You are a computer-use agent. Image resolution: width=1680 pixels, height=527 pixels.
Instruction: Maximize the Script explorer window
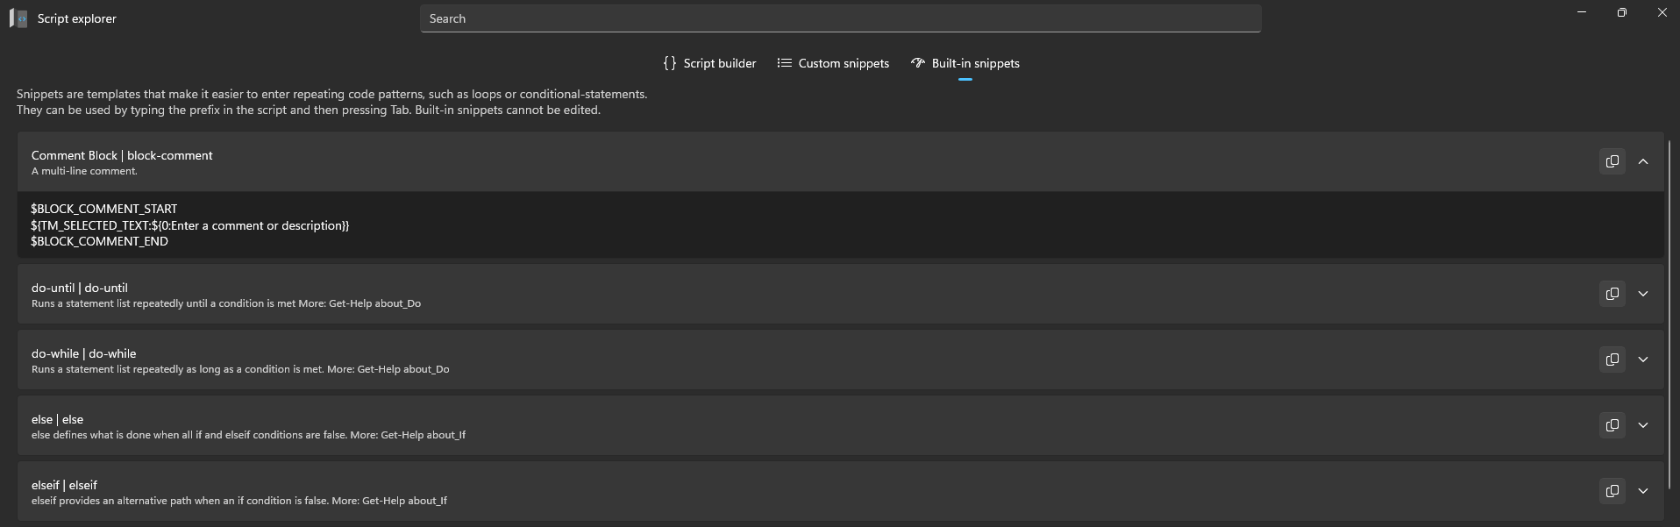point(1621,12)
